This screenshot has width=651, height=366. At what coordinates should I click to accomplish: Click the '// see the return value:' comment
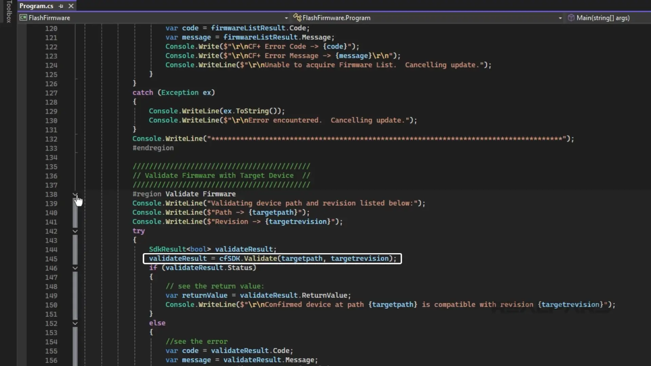tap(215, 286)
